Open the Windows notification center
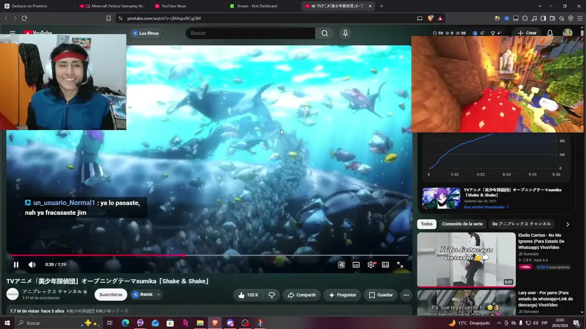This screenshot has height=329, width=586. (576, 323)
